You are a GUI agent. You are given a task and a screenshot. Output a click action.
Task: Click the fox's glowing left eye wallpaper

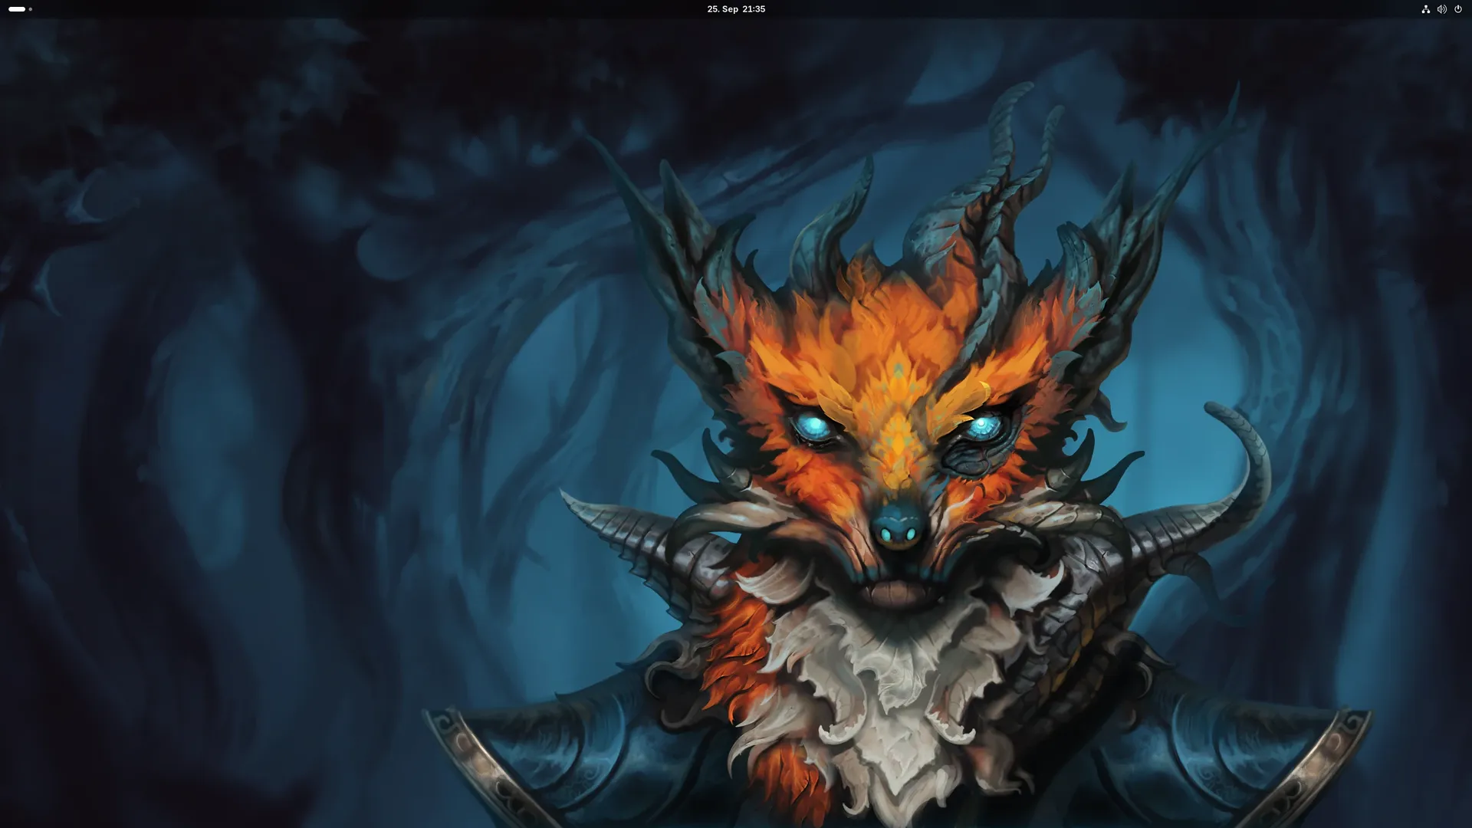[x=814, y=426]
